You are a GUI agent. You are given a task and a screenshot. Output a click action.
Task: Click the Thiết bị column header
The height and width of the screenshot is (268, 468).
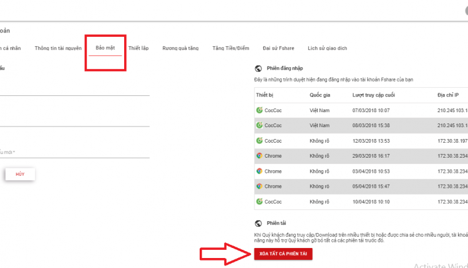tap(265, 95)
